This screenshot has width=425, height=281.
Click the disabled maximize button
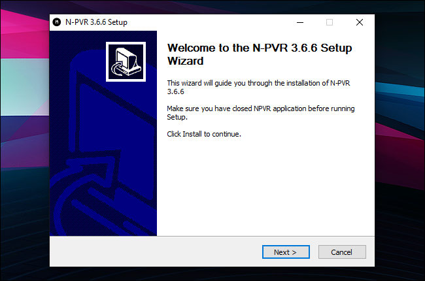(x=330, y=22)
